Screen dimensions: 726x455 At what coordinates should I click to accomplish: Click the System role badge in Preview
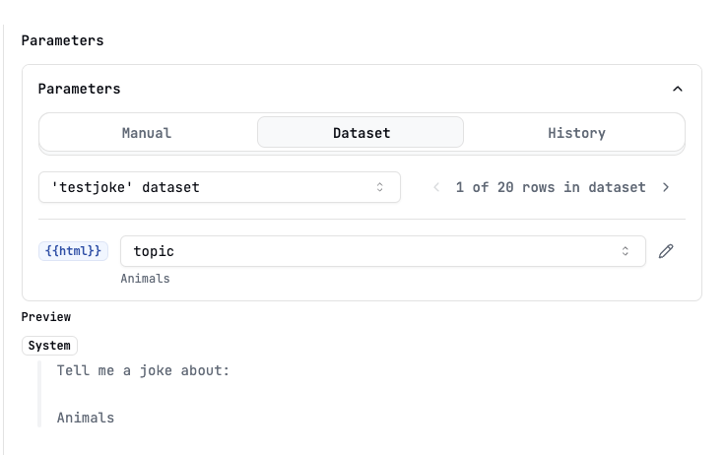(49, 346)
